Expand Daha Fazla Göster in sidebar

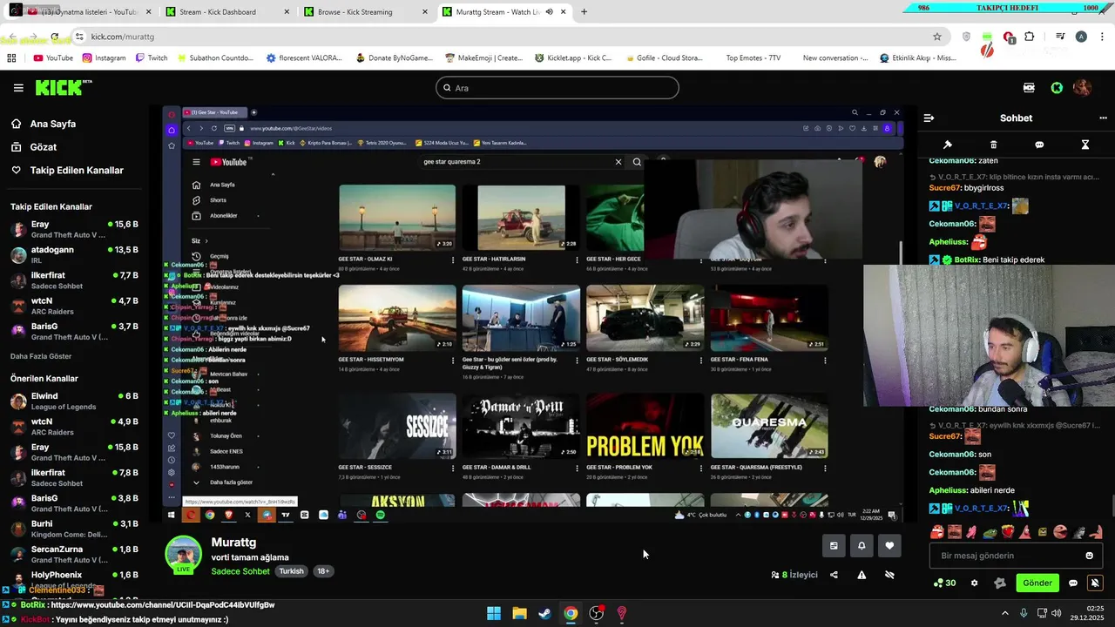[x=41, y=356]
